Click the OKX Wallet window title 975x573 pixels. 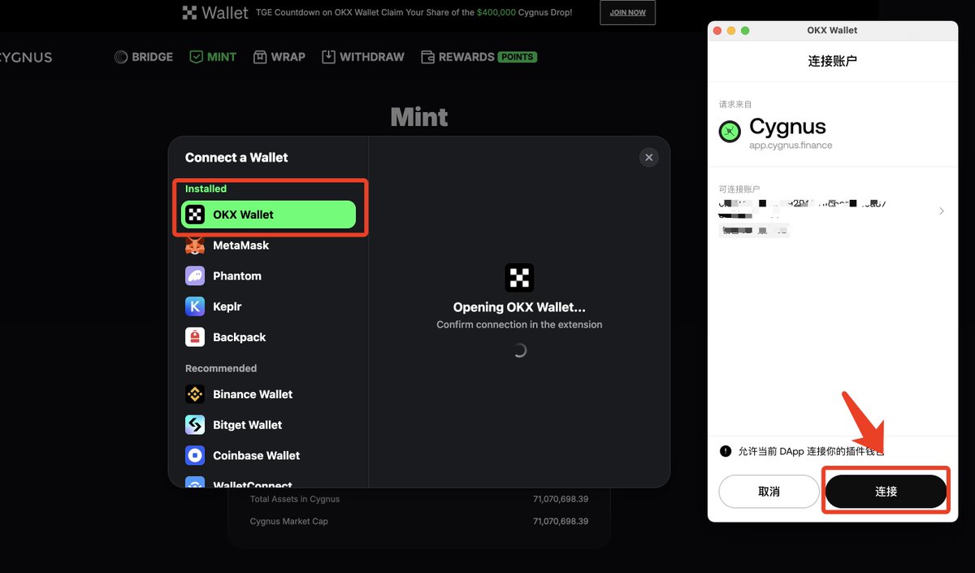click(x=832, y=30)
